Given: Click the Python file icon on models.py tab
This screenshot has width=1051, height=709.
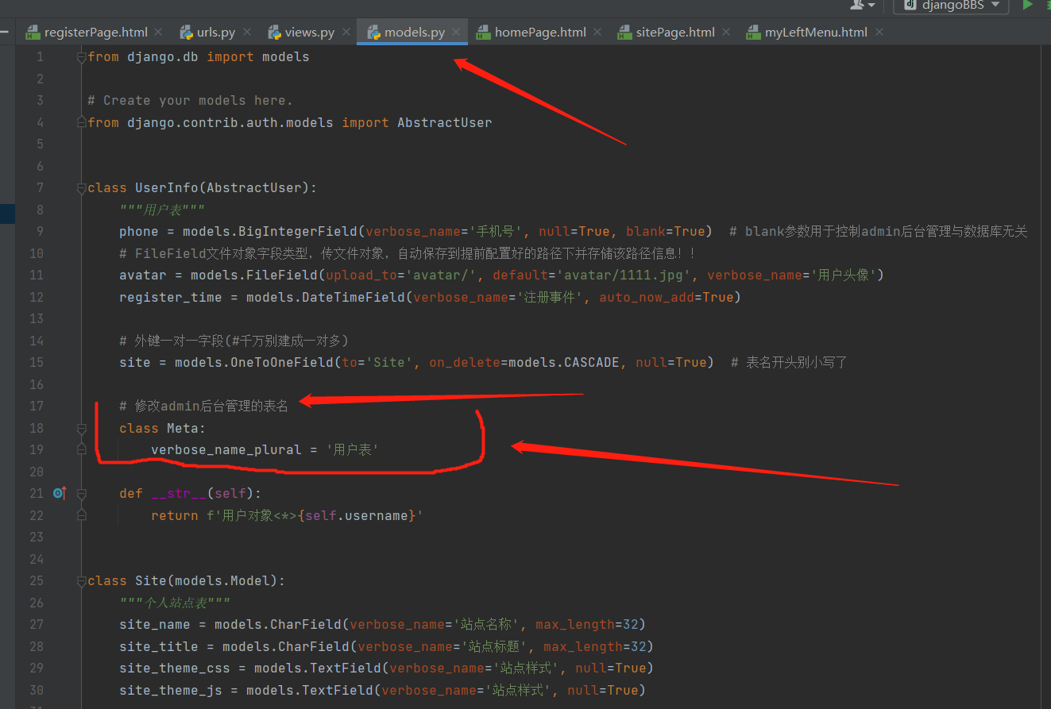Looking at the screenshot, I should (374, 33).
